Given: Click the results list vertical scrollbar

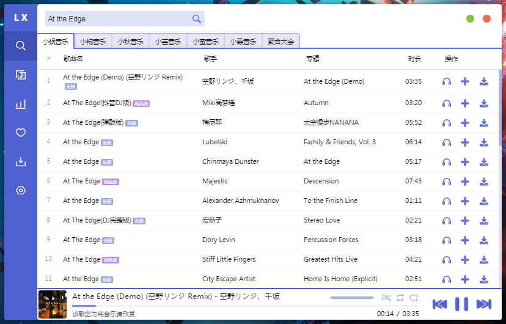Looking at the screenshot, I should (x=500, y=108).
